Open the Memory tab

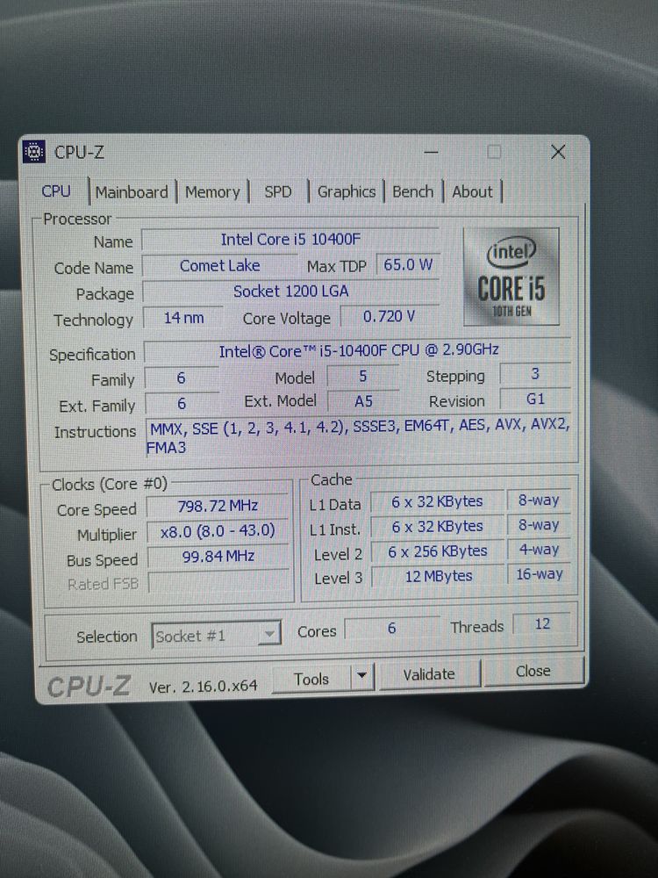click(x=212, y=192)
